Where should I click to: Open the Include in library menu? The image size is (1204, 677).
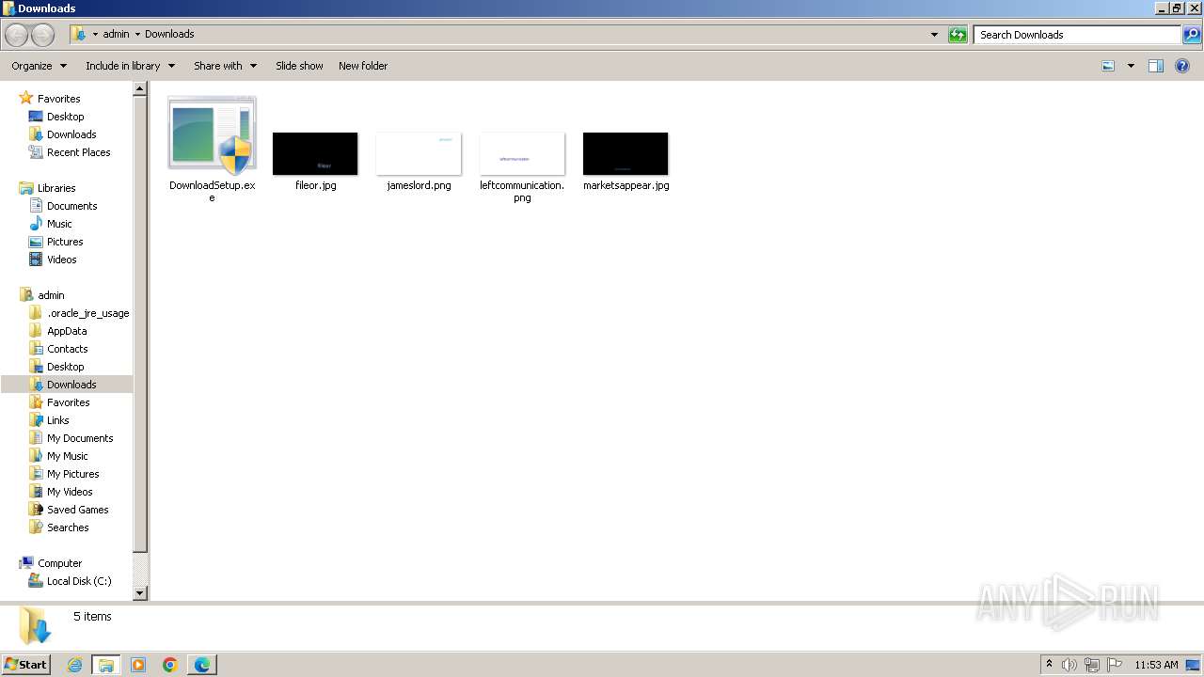(130, 66)
